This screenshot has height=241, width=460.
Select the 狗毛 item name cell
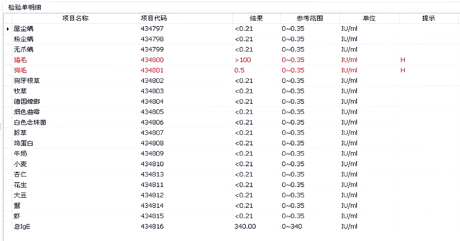pos(20,70)
